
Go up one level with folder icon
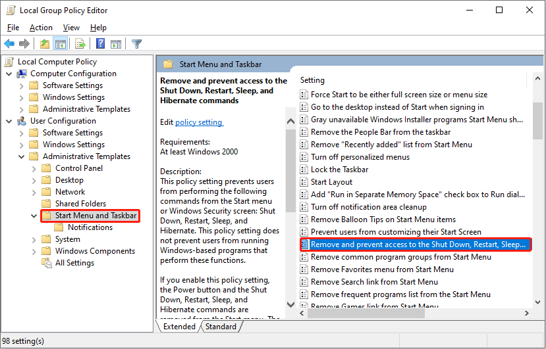point(45,44)
